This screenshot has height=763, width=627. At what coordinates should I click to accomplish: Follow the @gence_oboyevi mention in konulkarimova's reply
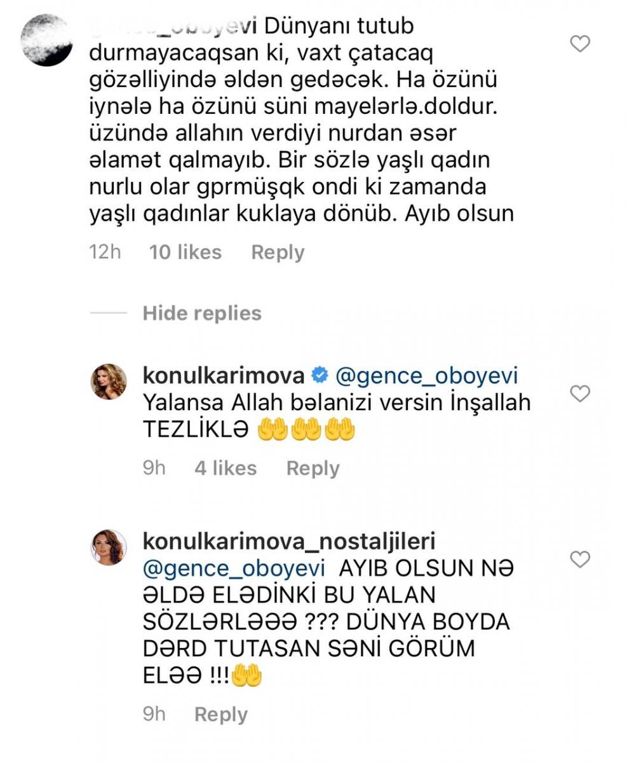(426, 376)
